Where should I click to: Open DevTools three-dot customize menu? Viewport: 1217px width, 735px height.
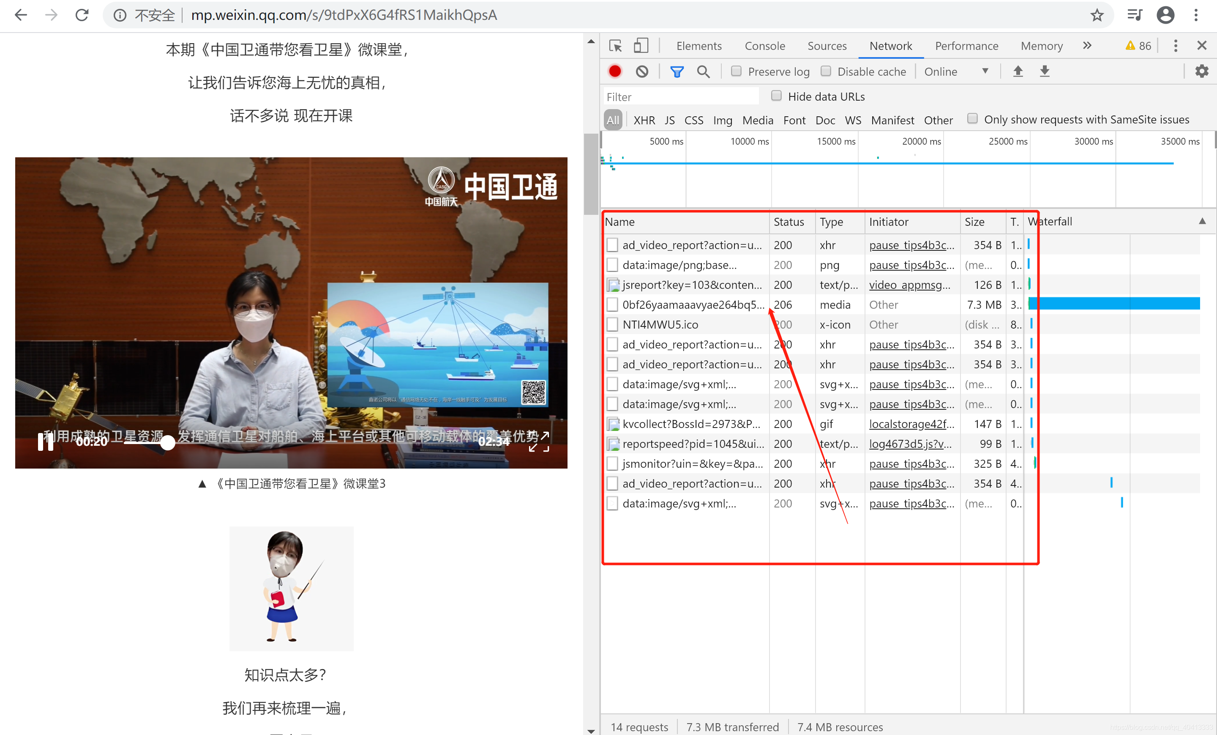tap(1175, 46)
